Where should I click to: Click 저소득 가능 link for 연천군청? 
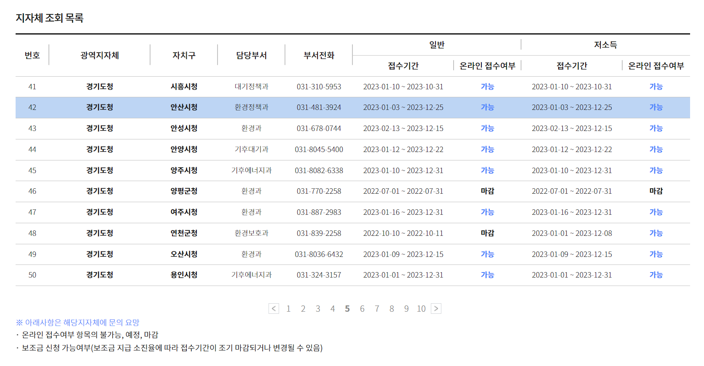pyautogui.click(x=656, y=233)
